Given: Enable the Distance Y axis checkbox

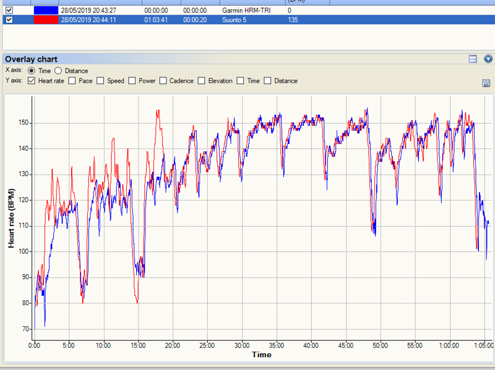Looking at the screenshot, I should tap(267, 81).
